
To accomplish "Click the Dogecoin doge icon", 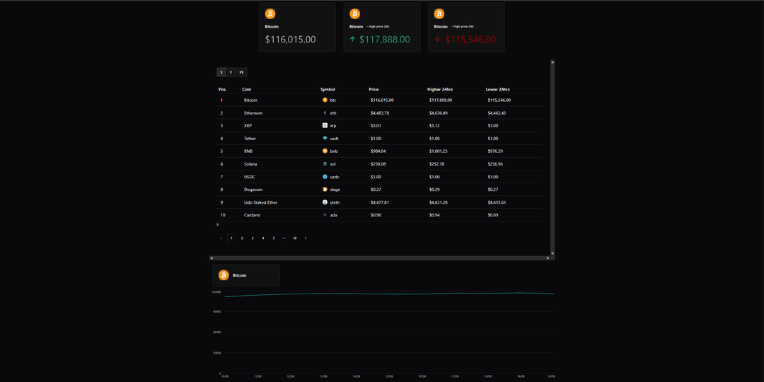I will click(325, 190).
